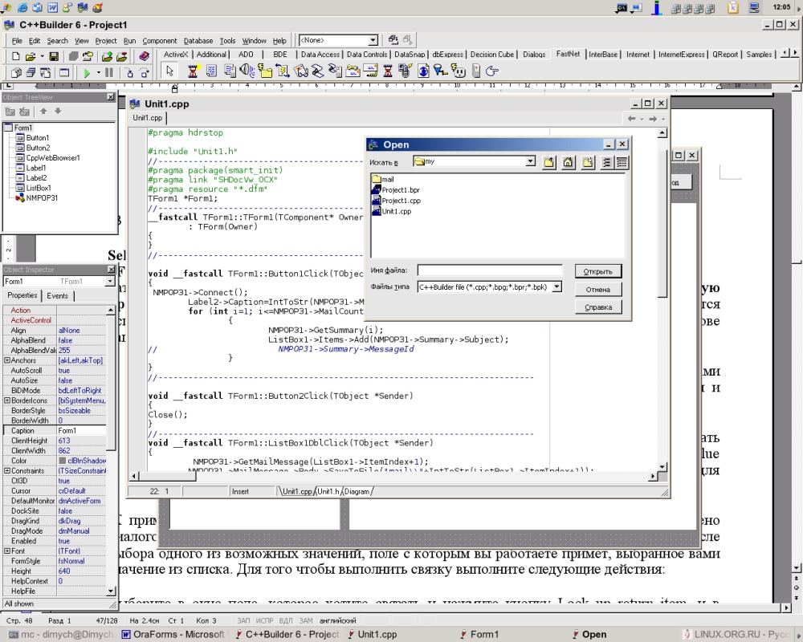Pick the first hourglass component in FastNet palette
The image size is (803, 642).
point(193,71)
